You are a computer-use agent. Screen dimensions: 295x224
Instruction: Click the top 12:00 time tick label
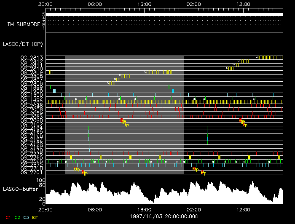pyautogui.click(x=243, y=4)
